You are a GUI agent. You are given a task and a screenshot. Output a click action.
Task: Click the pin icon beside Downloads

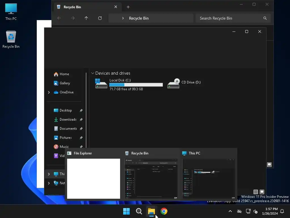tap(81, 120)
